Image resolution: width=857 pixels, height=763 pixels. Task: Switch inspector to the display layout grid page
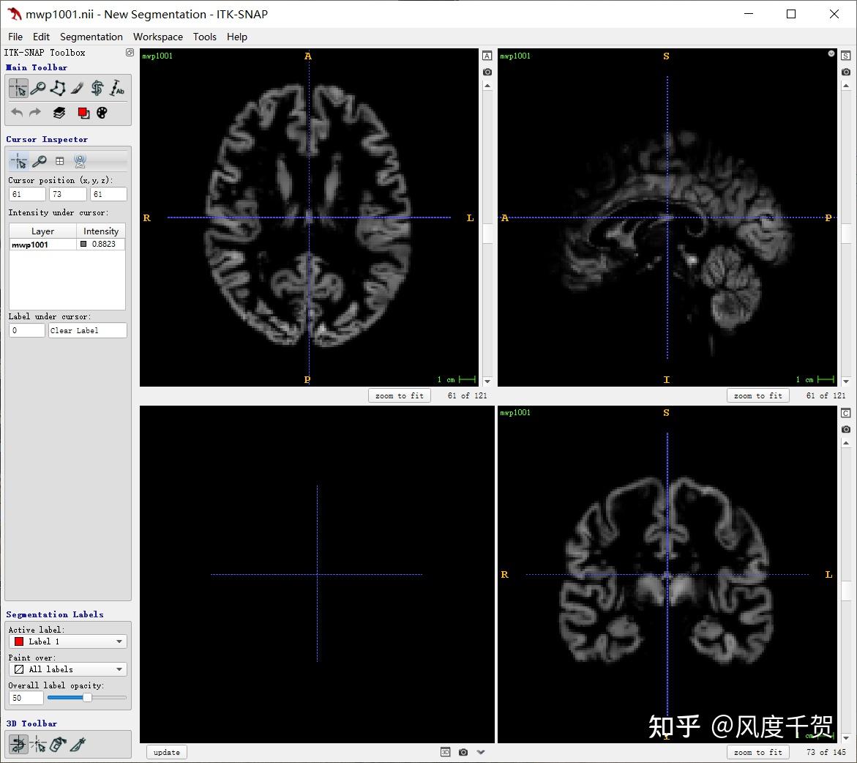(59, 161)
